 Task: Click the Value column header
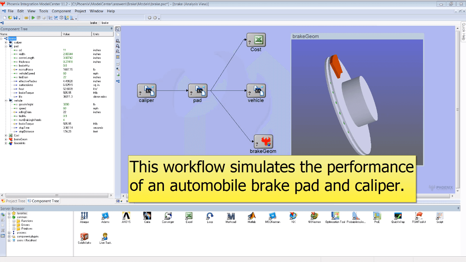tap(77, 34)
